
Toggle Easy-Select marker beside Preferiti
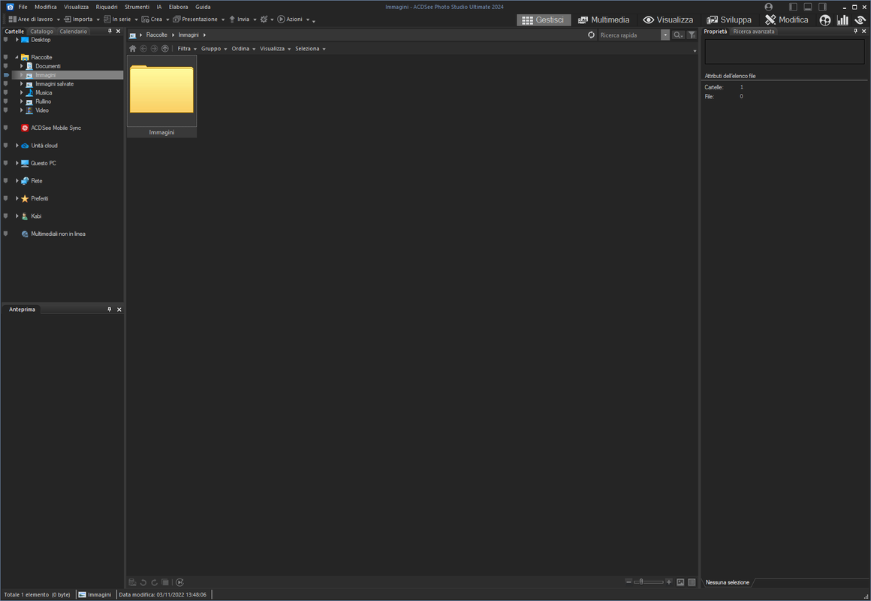pyautogui.click(x=5, y=198)
